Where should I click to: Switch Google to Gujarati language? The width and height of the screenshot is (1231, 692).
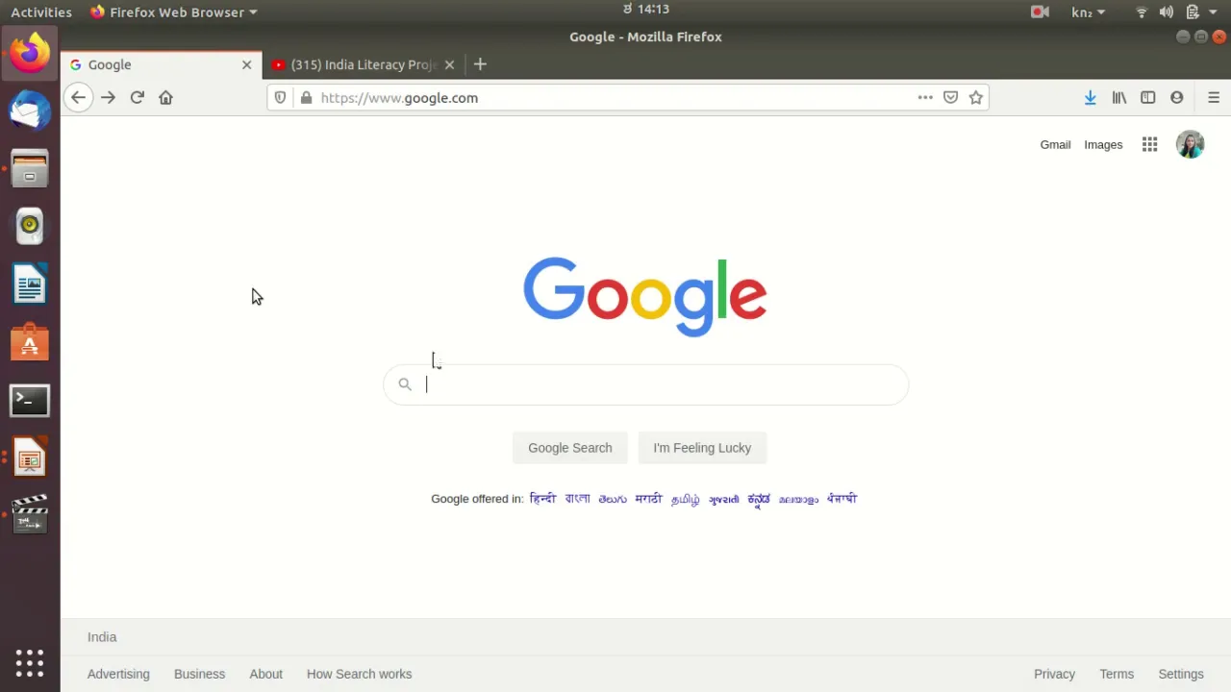(x=724, y=499)
